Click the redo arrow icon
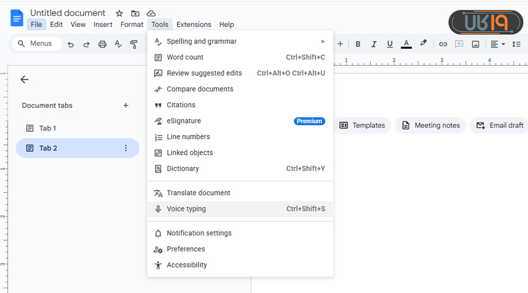The width and height of the screenshot is (528, 293). [86, 44]
